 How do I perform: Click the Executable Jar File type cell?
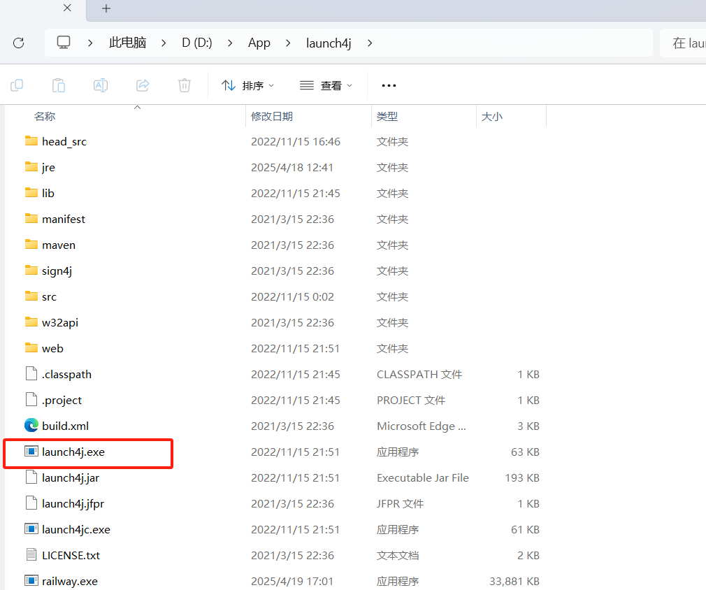point(423,478)
